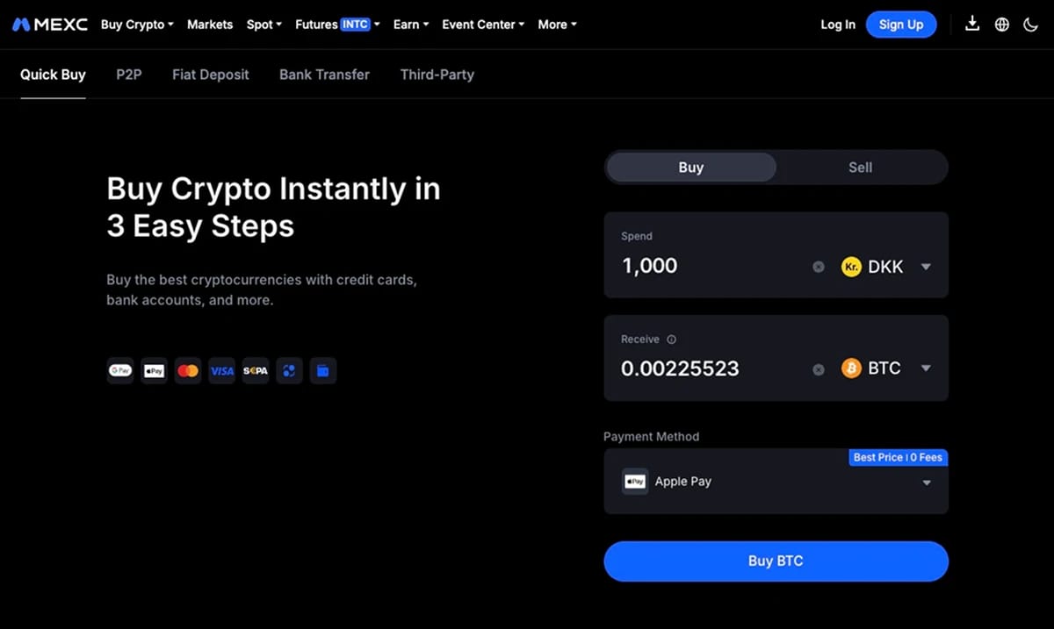This screenshot has width=1054, height=629.
Task: Open the BTC crypto dropdown
Action: tap(886, 368)
